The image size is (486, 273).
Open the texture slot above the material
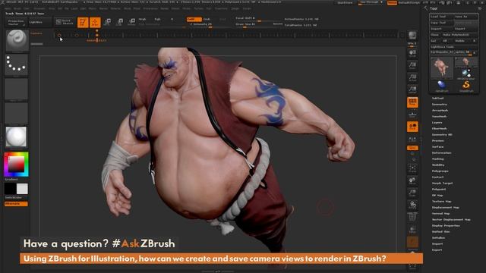click(x=17, y=114)
